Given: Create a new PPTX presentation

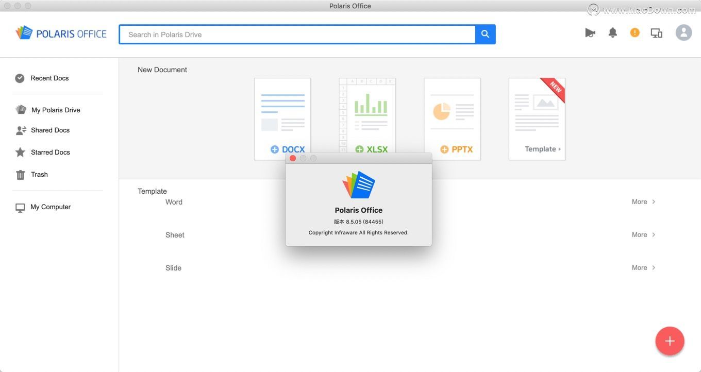Looking at the screenshot, I should tap(452, 119).
